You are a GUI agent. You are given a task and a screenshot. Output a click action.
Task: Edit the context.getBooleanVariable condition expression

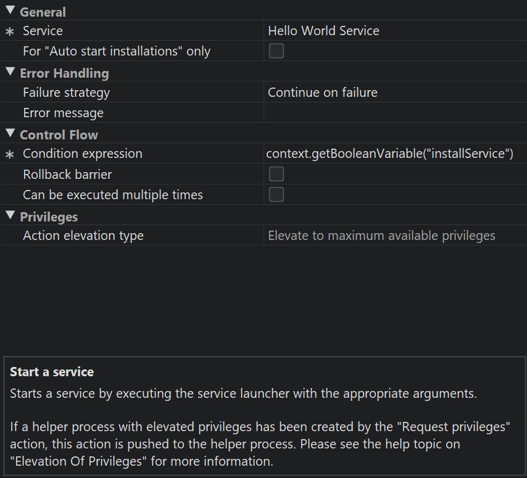[389, 154]
